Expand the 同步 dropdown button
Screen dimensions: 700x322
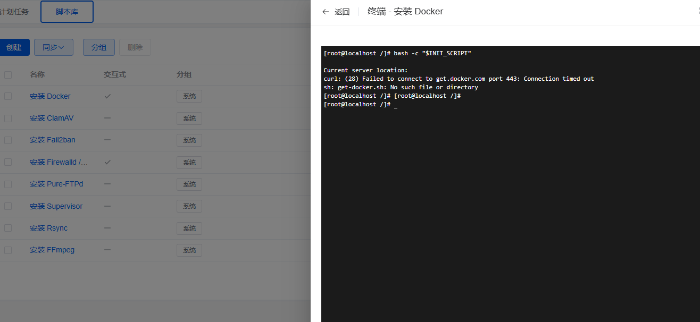[54, 47]
